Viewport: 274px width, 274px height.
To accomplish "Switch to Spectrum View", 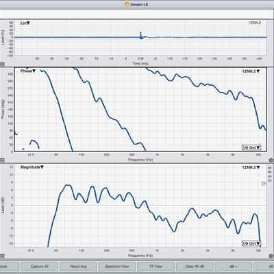I will (117, 266).
